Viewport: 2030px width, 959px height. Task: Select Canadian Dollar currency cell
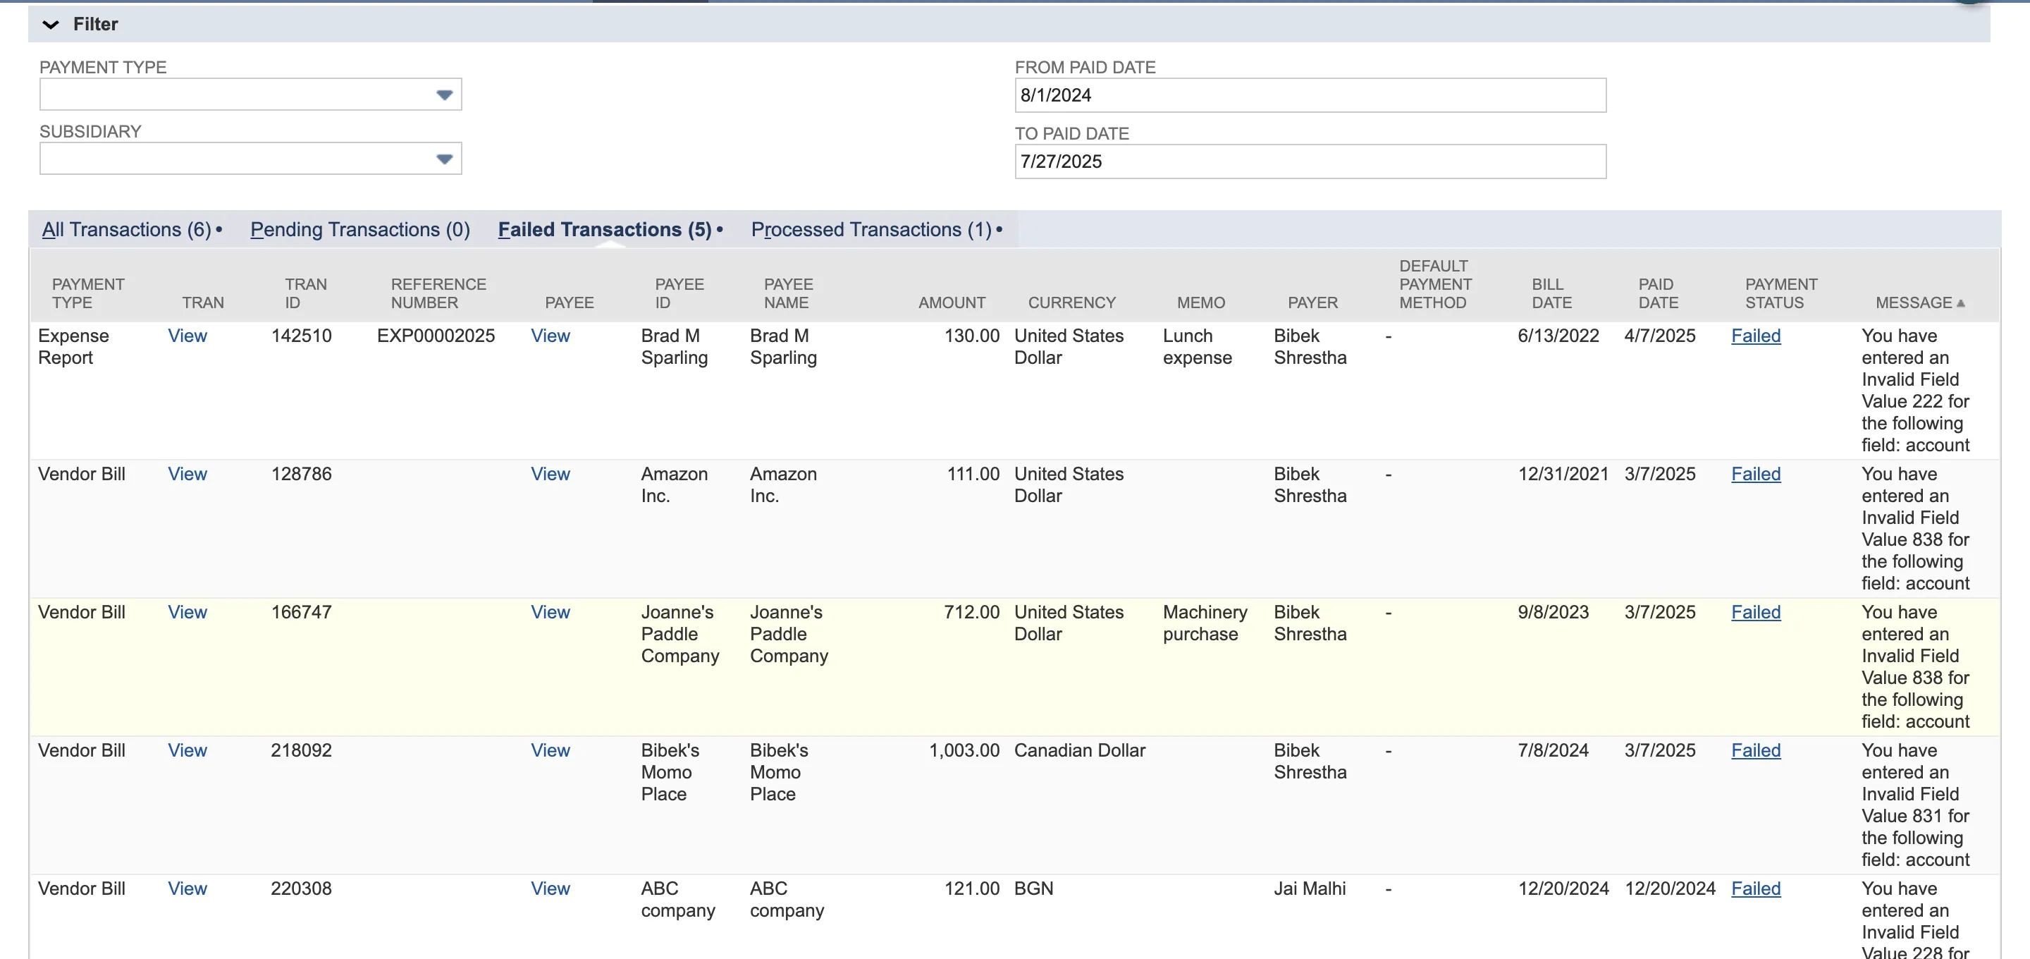[1080, 750]
